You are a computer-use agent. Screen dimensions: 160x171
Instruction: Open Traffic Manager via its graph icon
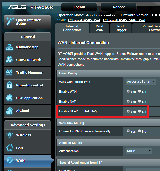point(10,73)
